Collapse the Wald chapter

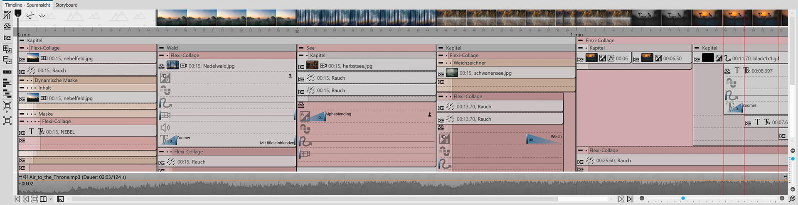161,48
